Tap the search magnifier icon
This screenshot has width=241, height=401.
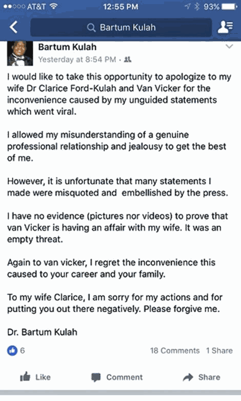pos(91,27)
